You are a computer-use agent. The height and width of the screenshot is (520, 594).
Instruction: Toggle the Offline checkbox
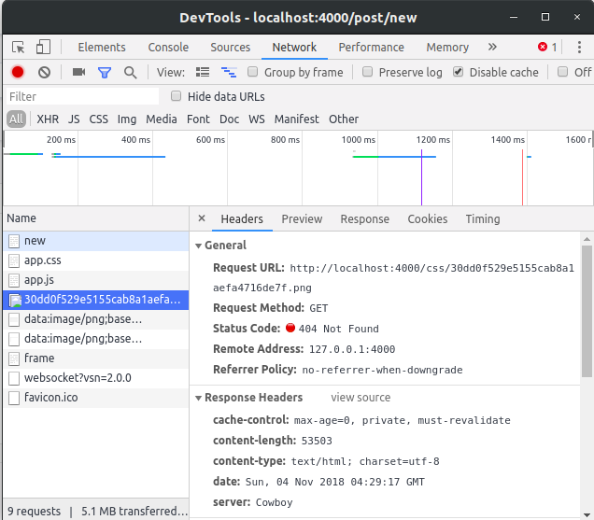(x=562, y=72)
